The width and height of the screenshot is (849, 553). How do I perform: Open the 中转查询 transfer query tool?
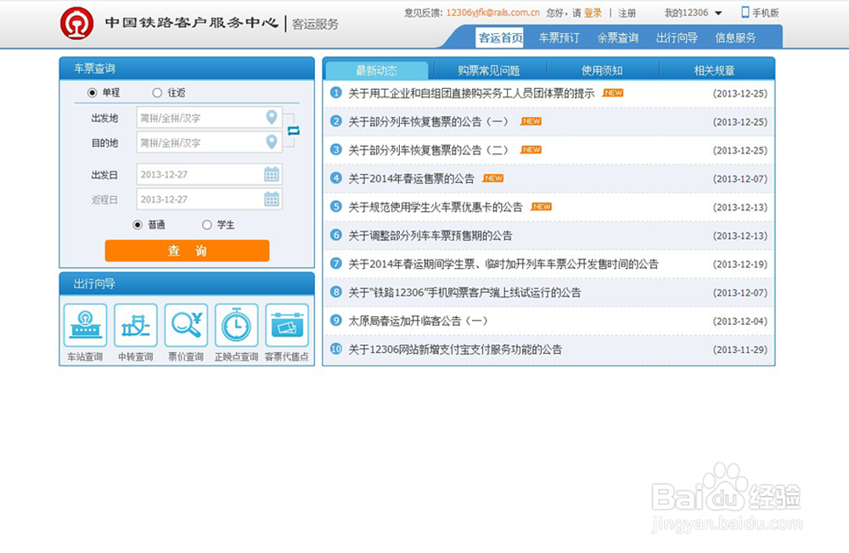136,325
